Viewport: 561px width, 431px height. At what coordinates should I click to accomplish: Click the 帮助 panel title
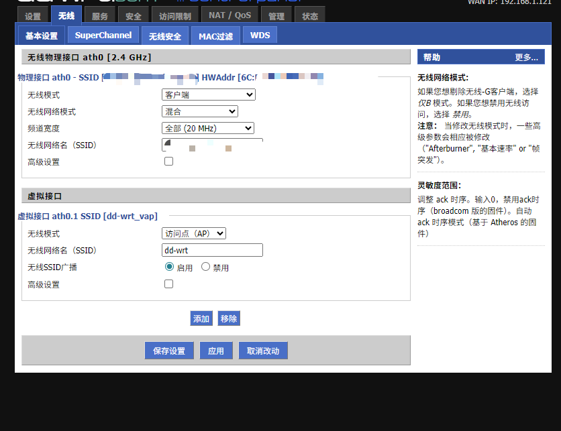click(432, 57)
